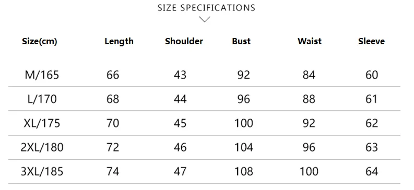Click the sleeve value 64
414x190 pixels.
(x=372, y=172)
